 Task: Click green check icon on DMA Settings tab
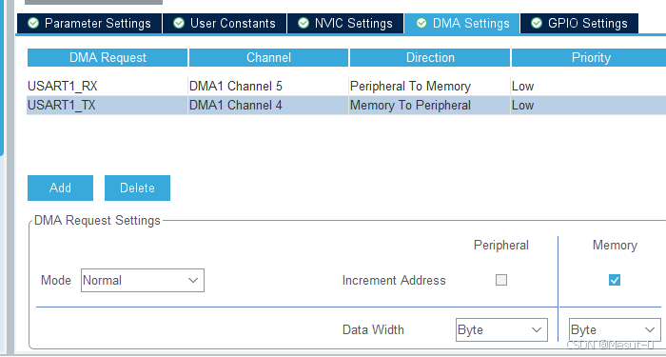421,23
